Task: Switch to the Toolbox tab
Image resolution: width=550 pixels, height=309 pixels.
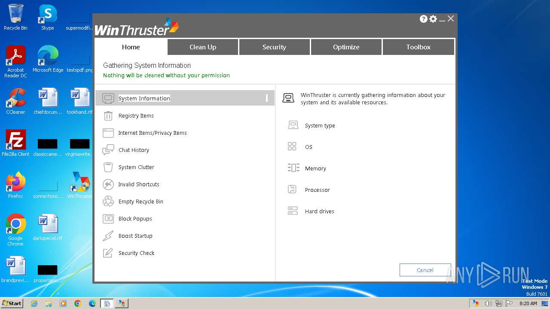Action: point(418,47)
